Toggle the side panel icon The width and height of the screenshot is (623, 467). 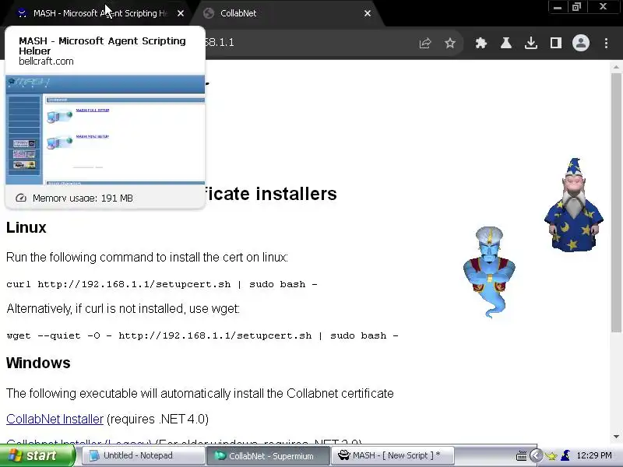coord(556,43)
